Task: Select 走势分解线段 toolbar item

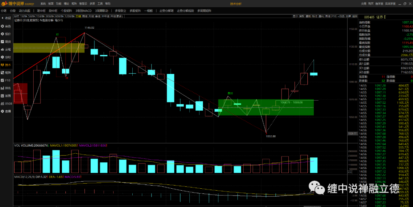Action: pyautogui.click(x=185, y=11)
